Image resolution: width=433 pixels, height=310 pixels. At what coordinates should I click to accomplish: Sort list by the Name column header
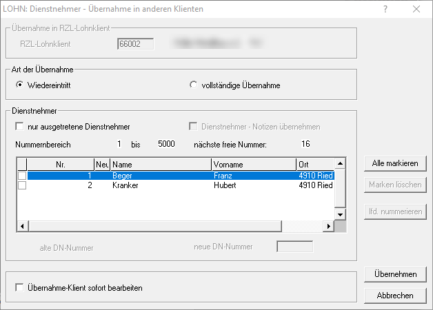click(x=160, y=165)
